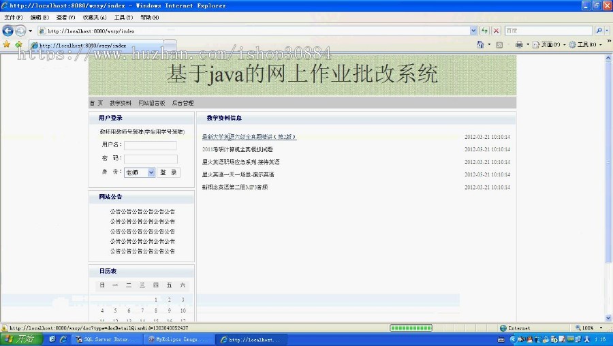Viewport: 613px width, 346px height.
Task: Go to 首页 in site navigation
Action: tap(96, 103)
